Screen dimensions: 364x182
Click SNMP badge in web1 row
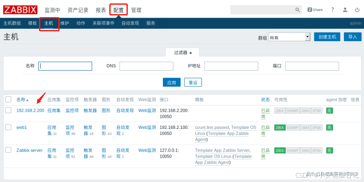pos(292,128)
